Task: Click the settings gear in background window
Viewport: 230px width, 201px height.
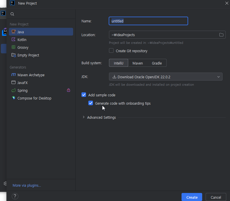Action: coord(5,184)
